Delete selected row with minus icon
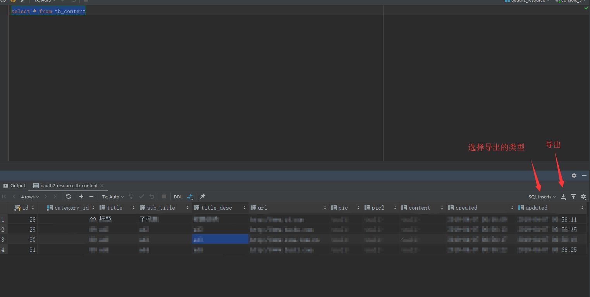This screenshot has width=590, height=297. coord(91,197)
